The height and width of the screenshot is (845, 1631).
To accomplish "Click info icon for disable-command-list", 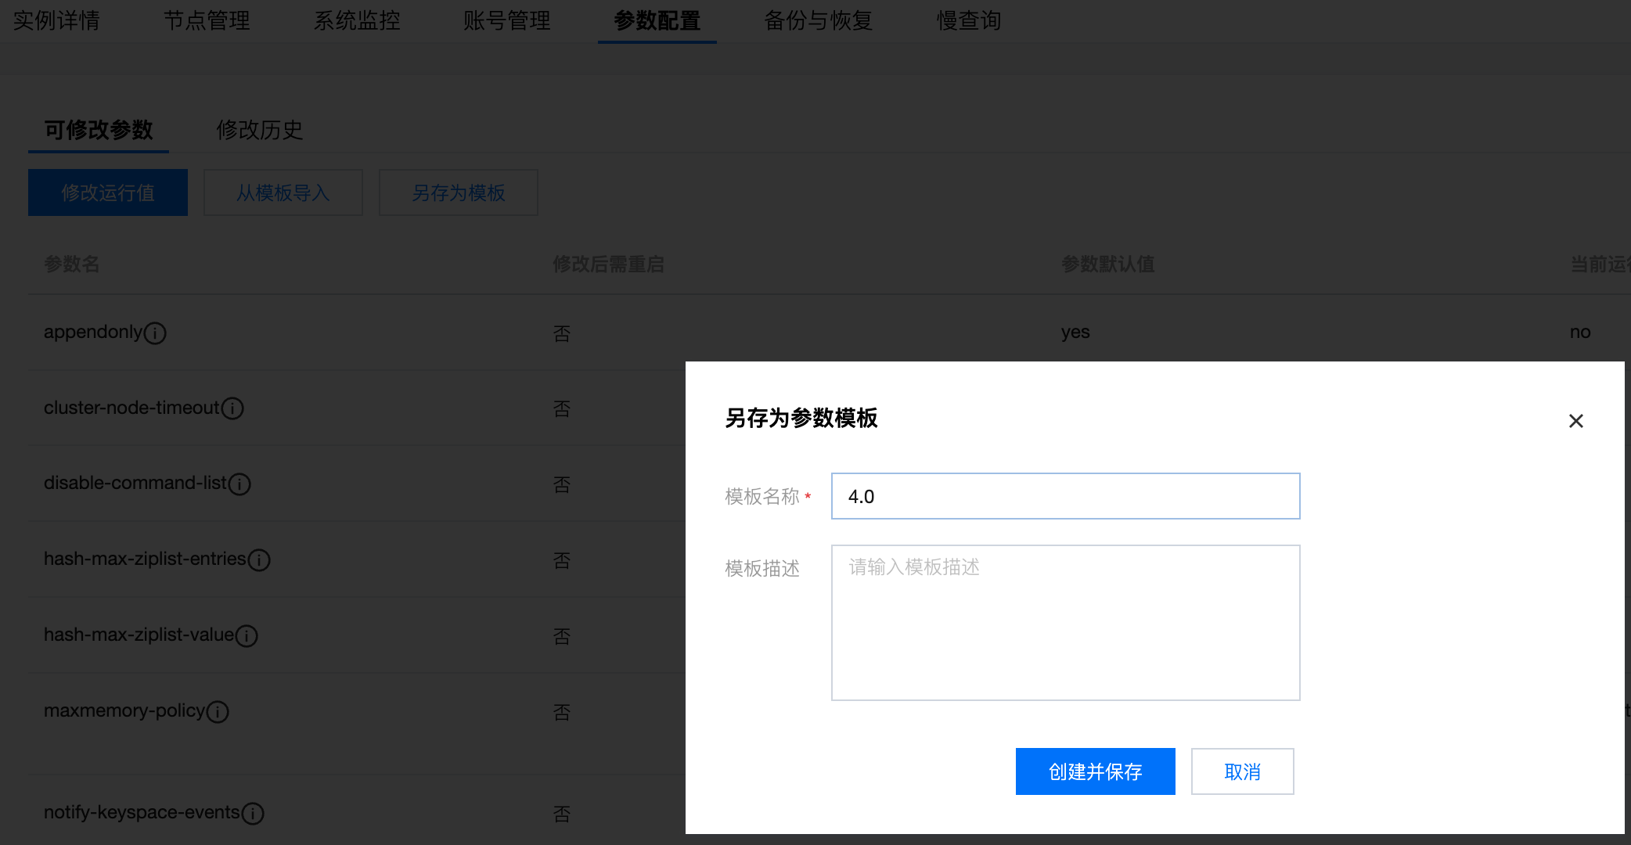I will (x=239, y=484).
